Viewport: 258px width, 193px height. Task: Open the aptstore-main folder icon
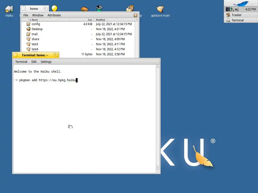point(160,9)
